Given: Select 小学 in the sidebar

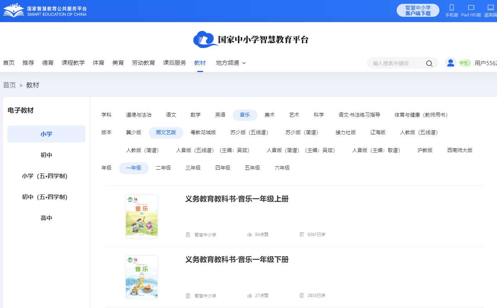Looking at the screenshot, I should coord(46,134).
